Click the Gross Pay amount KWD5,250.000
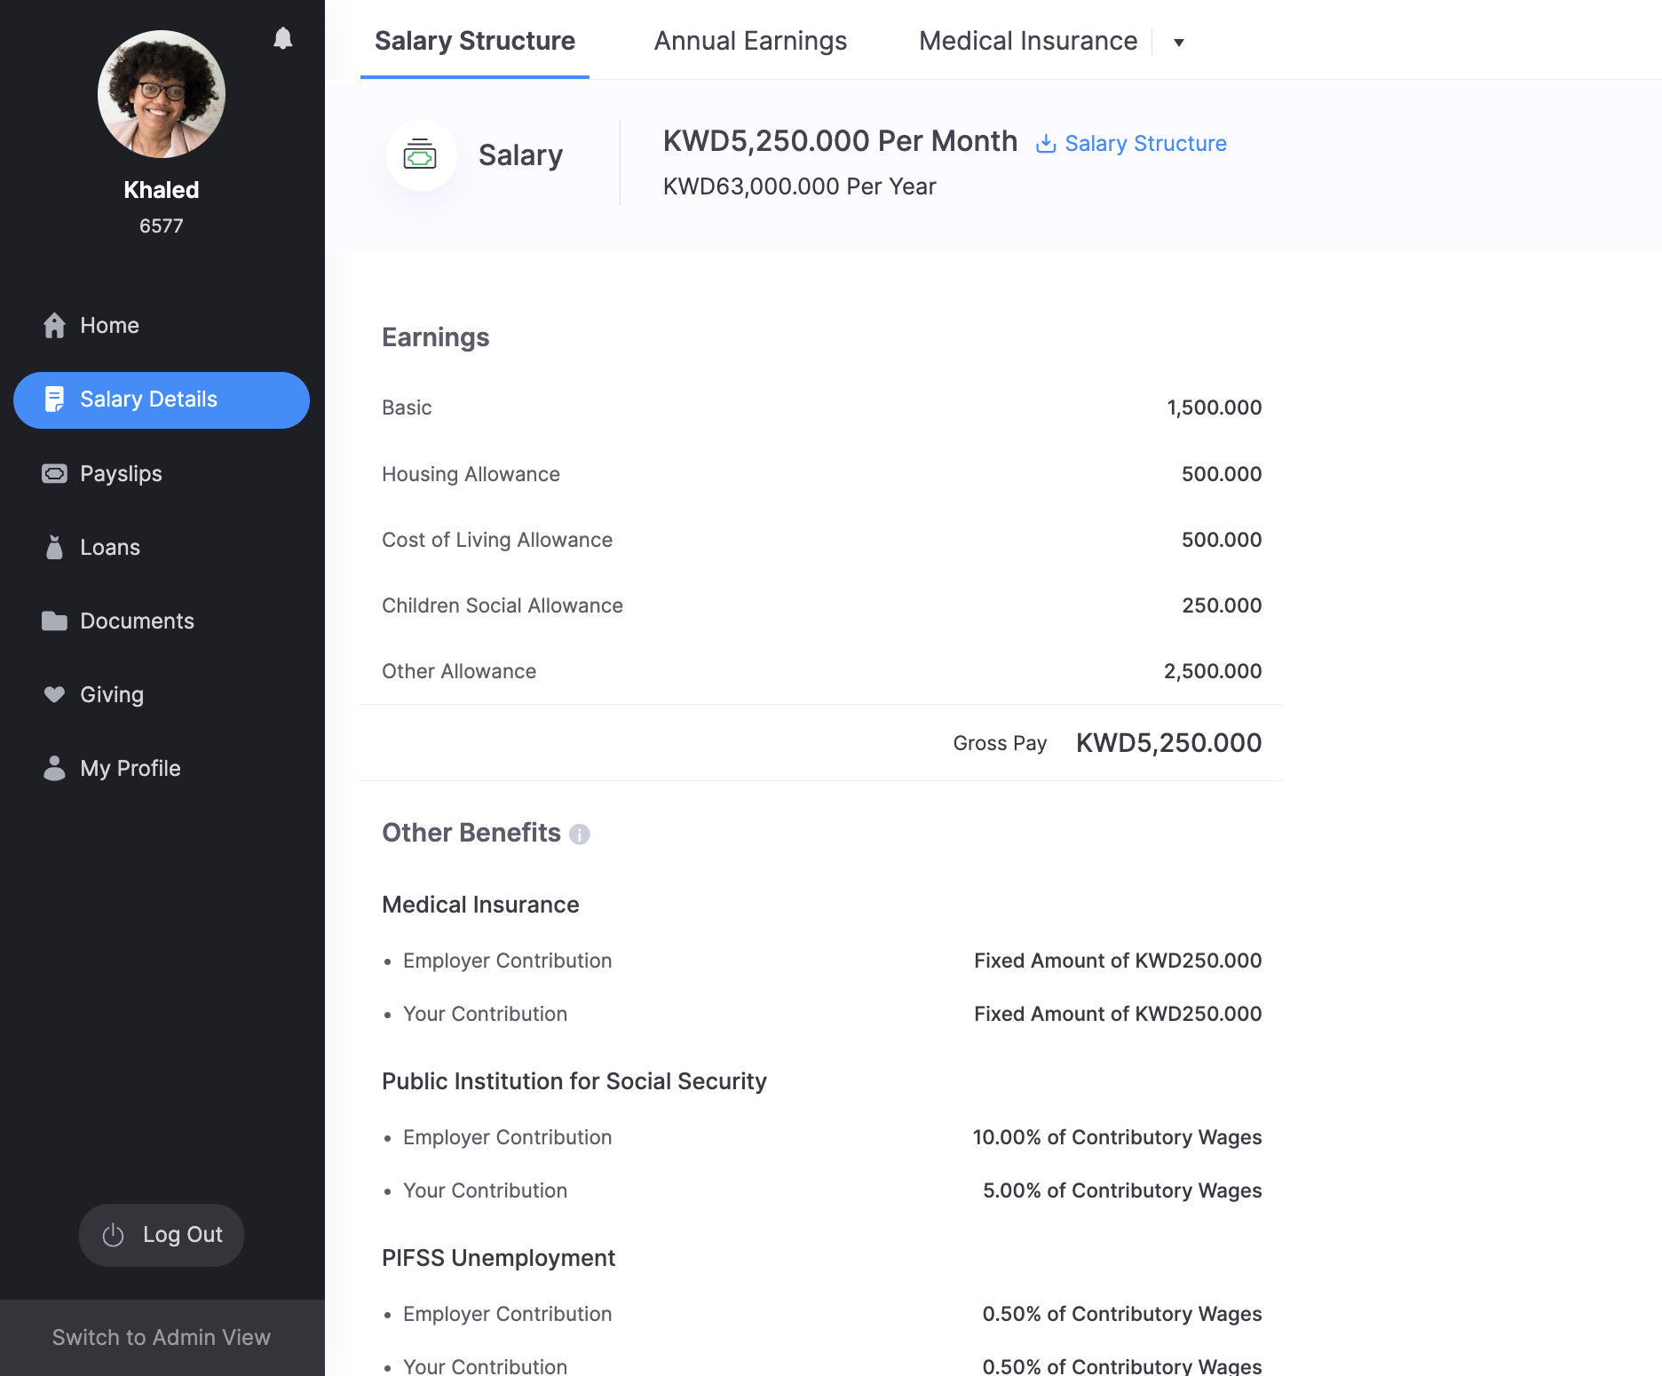Screen dimensions: 1662x1376 (1168, 743)
